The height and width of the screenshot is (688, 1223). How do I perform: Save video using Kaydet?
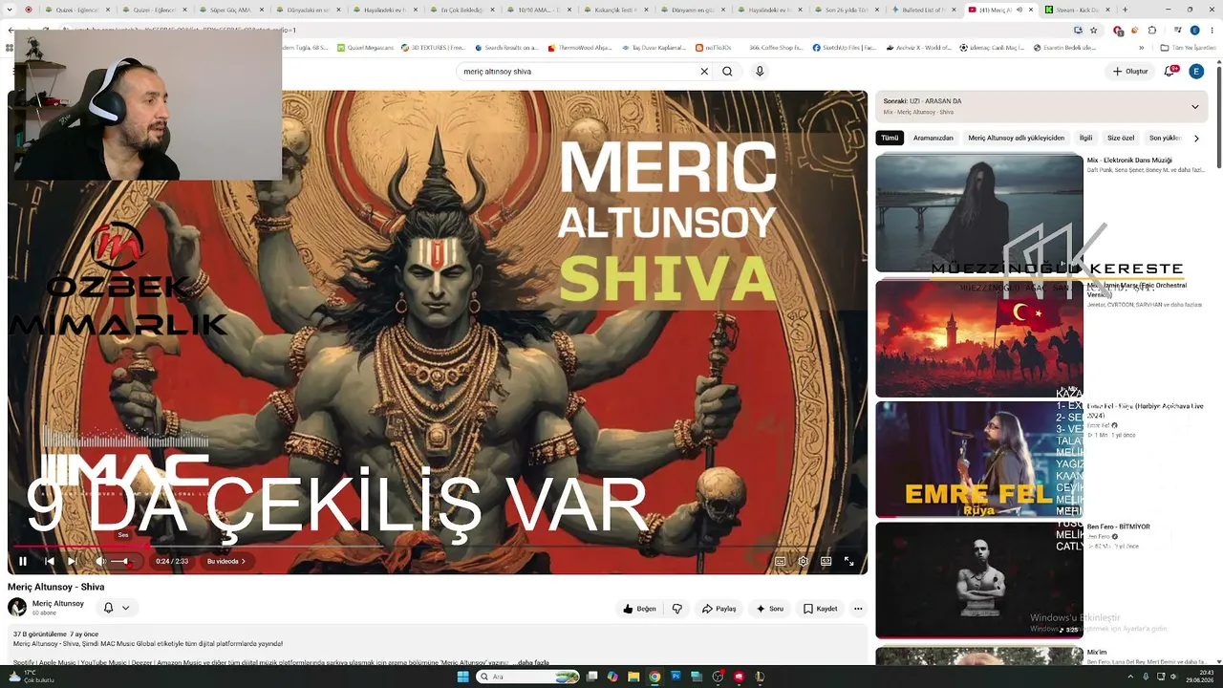click(x=820, y=609)
